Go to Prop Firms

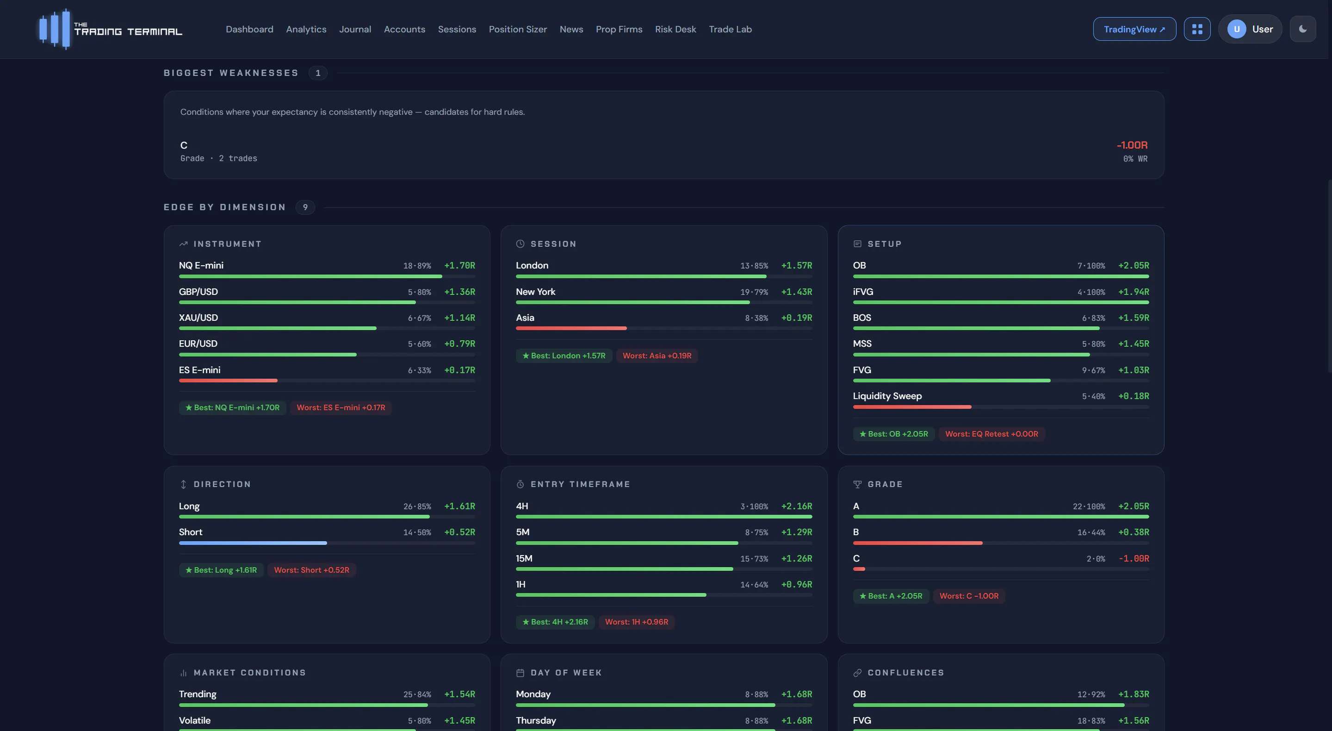[619, 29]
